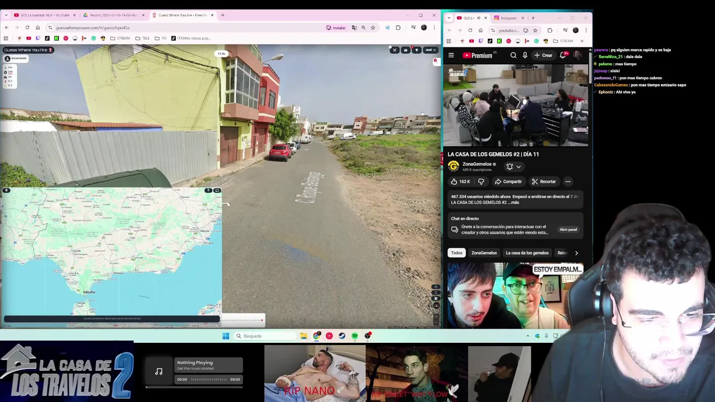Image resolution: width=715 pixels, height=402 pixels.
Task: Click tab audio icon in left browser toolbar
Action: pos(387,27)
